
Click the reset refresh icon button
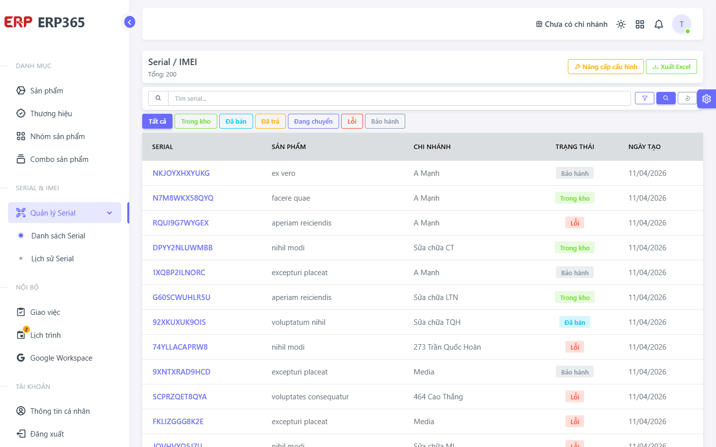tap(687, 98)
